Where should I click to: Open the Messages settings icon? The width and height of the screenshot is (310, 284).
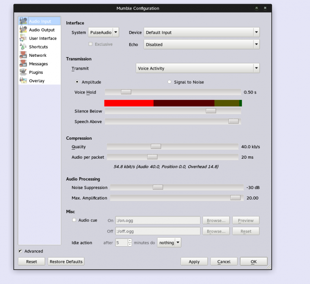[23, 64]
